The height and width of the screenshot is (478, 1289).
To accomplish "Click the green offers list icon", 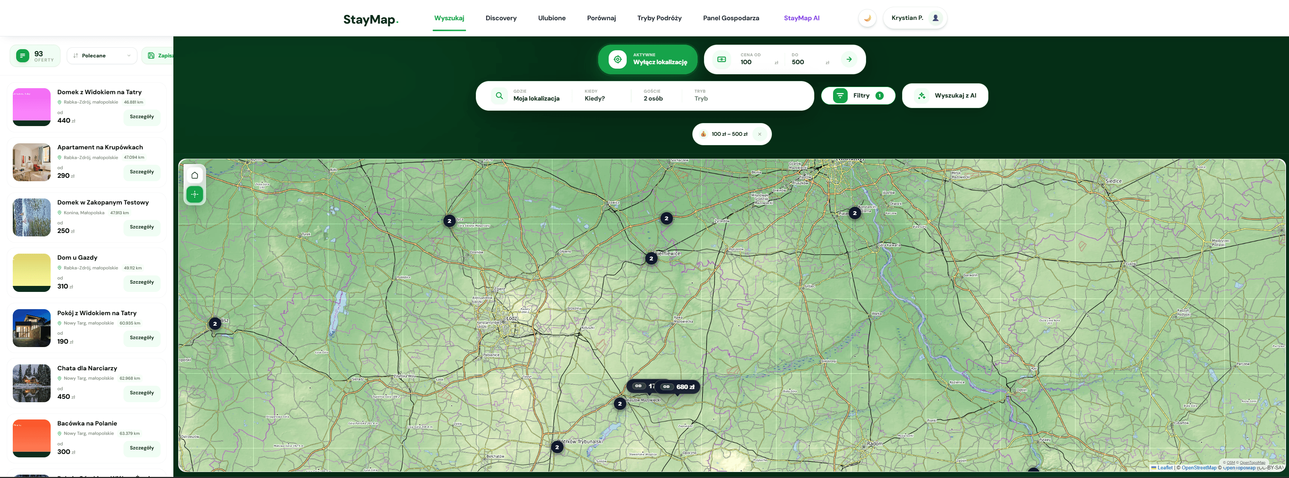I will 23,56.
